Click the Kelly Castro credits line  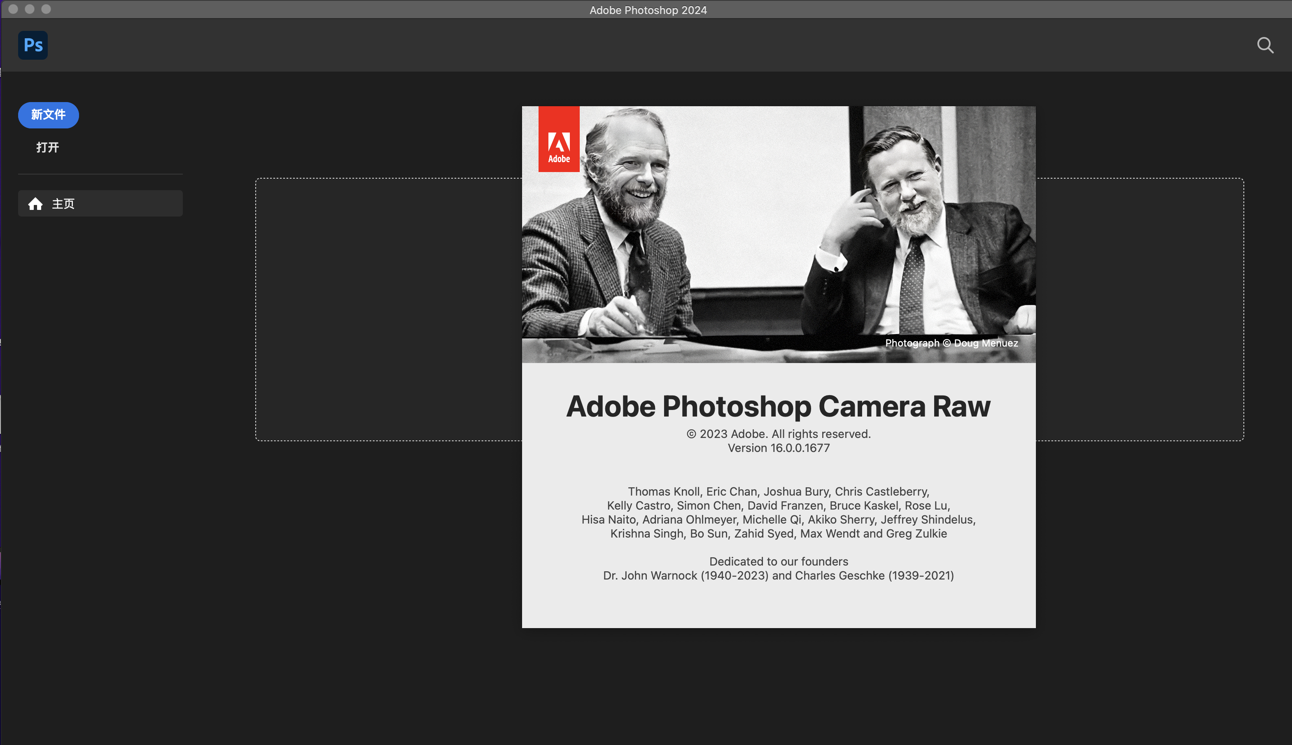[778, 505]
